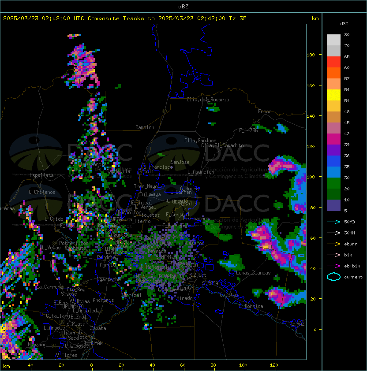
Task: Select the light gray swatch below 80 dBZ
Action: pyautogui.click(x=333, y=40)
